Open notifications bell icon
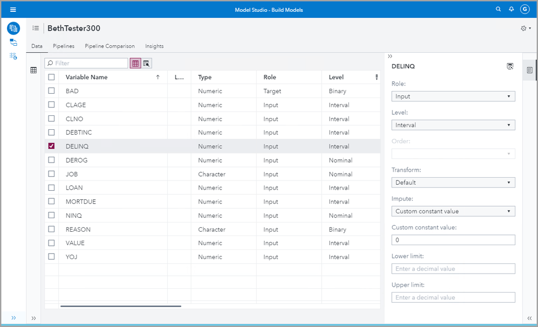The height and width of the screenshot is (327, 538). click(511, 9)
